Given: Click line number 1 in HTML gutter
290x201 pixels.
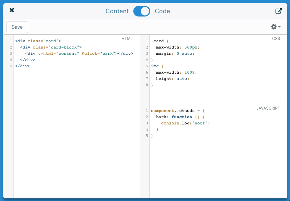Looking at the screenshot, I should pos(11,41).
